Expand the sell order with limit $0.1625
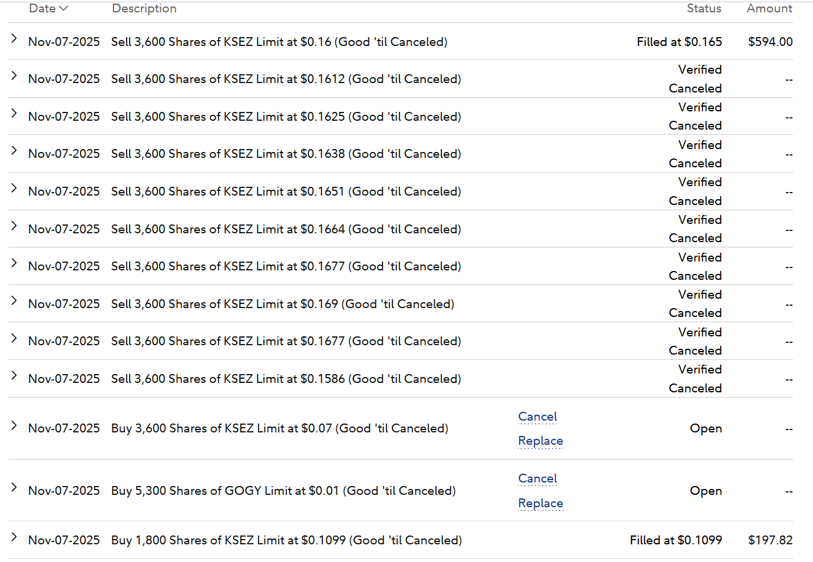Image resolution: width=813 pixels, height=562 pixels. click(x=14, y=114)
